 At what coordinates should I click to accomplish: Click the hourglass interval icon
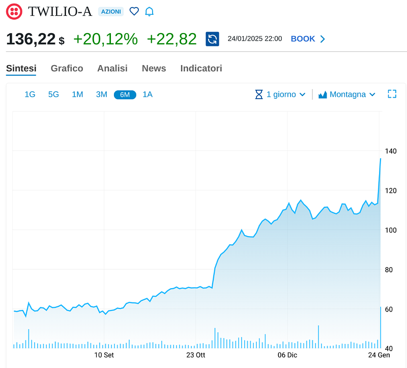(x=259, y=94)
